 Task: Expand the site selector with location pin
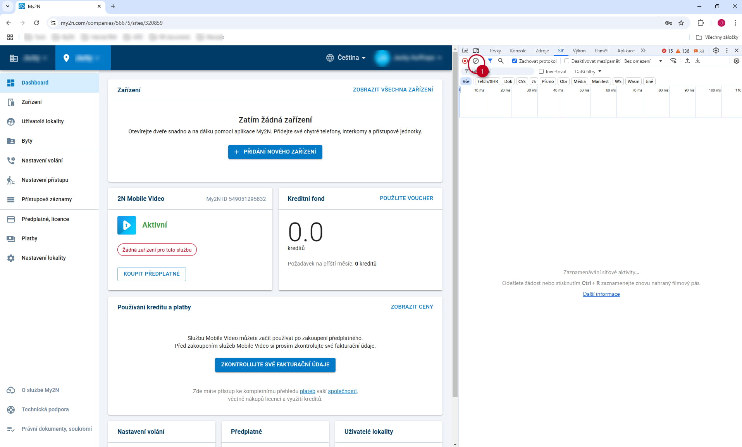83,58
